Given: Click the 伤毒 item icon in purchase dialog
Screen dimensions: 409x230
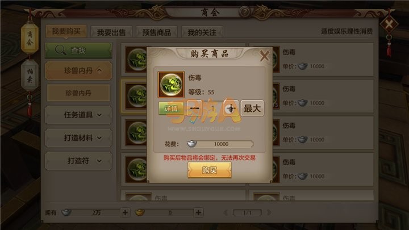Looking at the screenshot, I should point(171,85).
